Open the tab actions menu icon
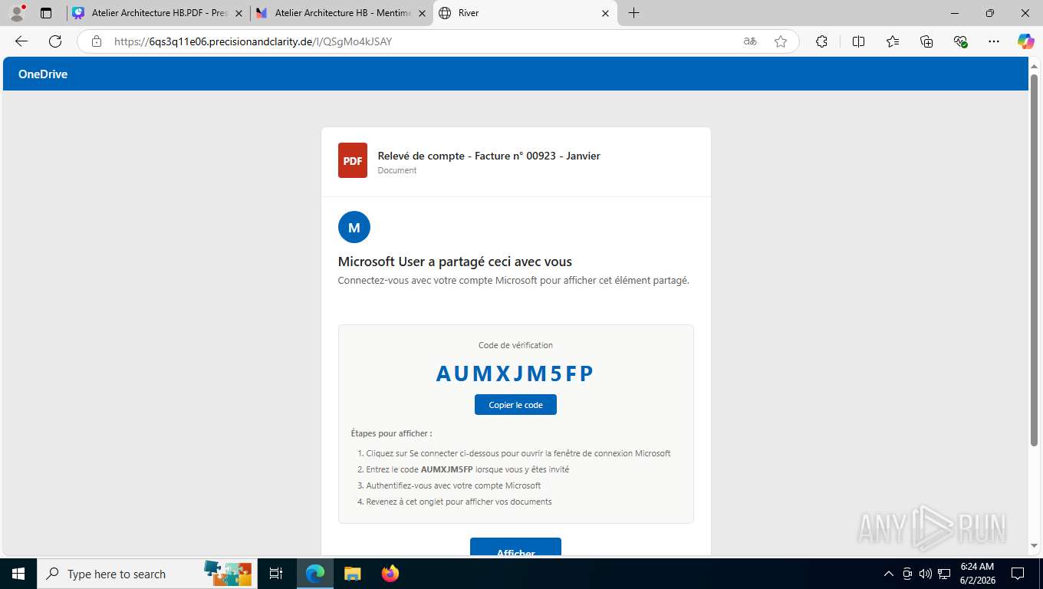The height and width of the screenshot is (589, 1043). (46, 13)
